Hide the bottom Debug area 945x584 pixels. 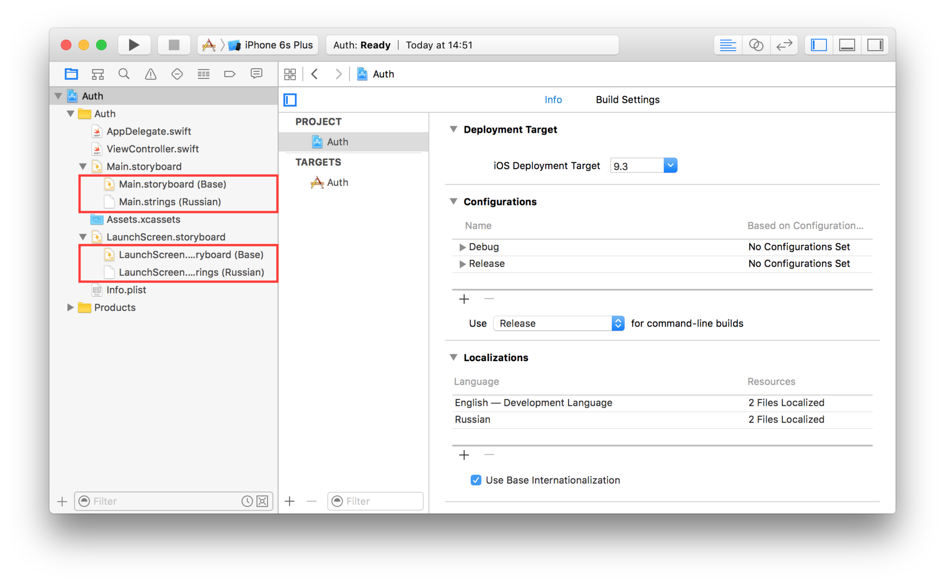[847, 45]
